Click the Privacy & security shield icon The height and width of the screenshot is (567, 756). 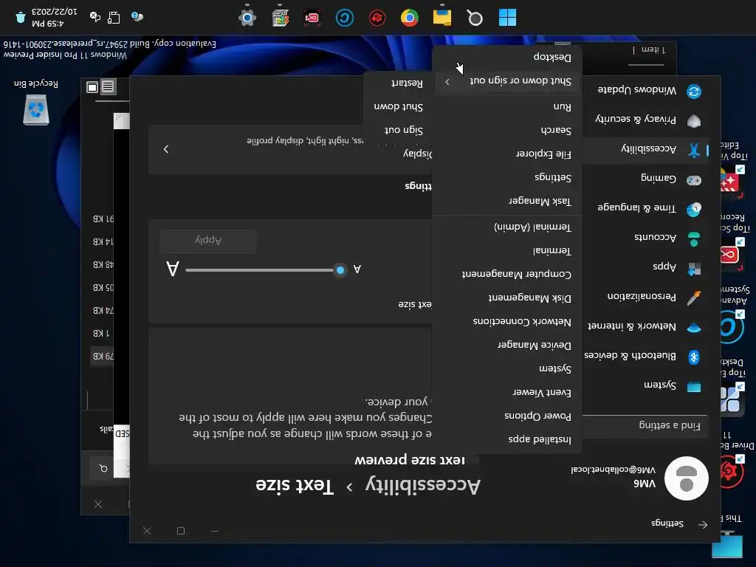click(x=694, y=120)
